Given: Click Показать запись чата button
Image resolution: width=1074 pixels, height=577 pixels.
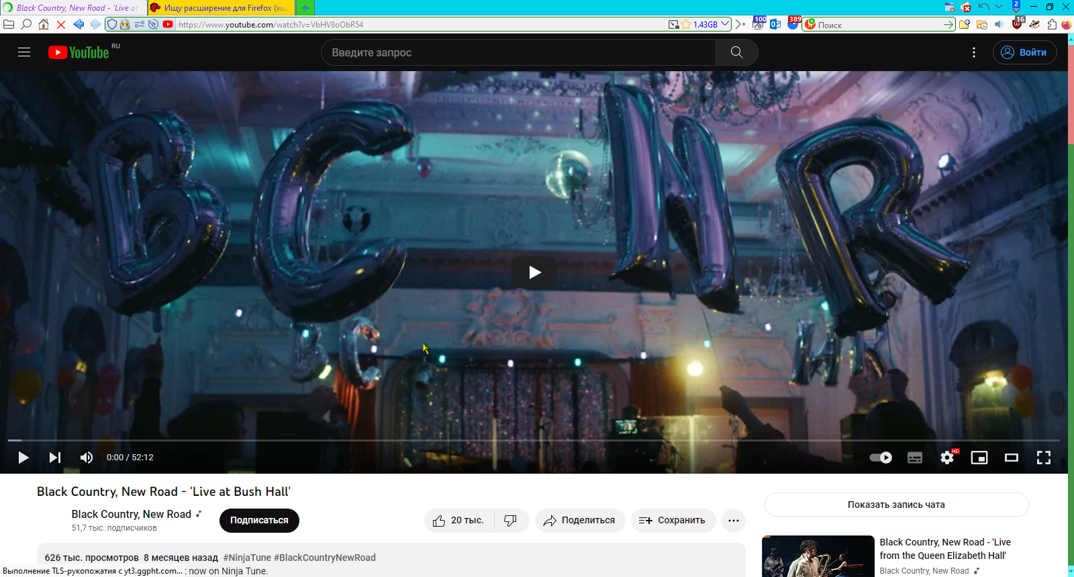Looking at the screenshot, I should pos(896,505).
